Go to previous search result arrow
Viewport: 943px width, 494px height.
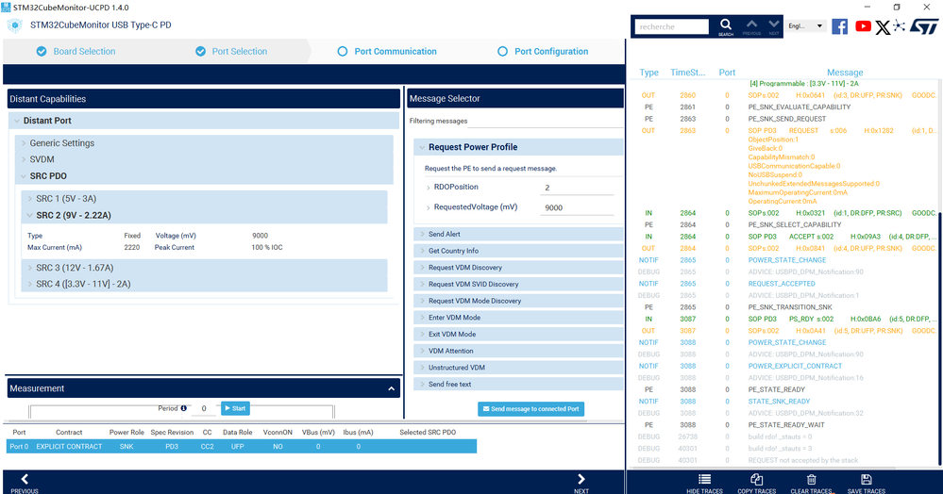(x=751, y=25)
